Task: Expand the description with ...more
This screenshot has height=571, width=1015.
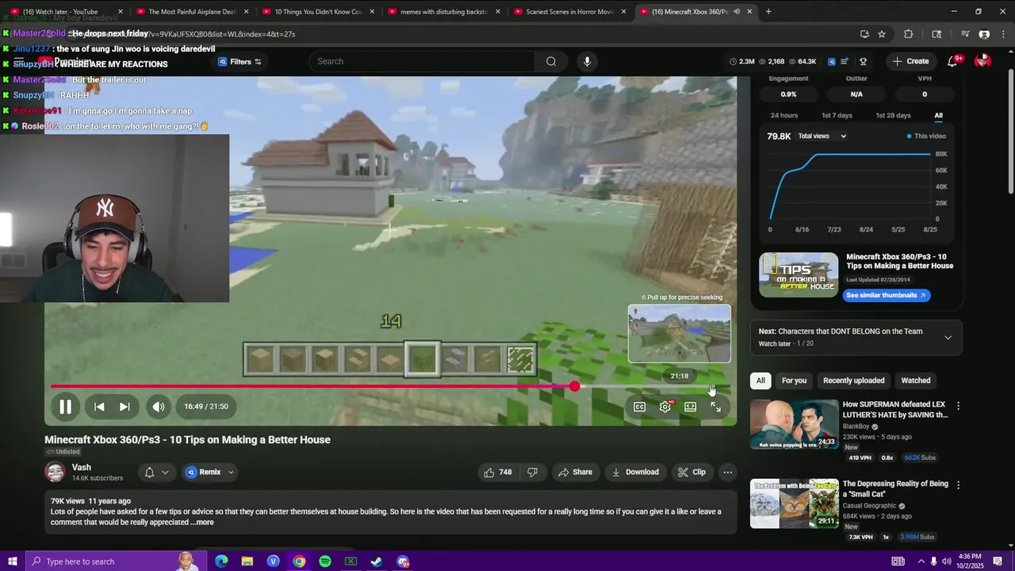Action: (202, 522)
